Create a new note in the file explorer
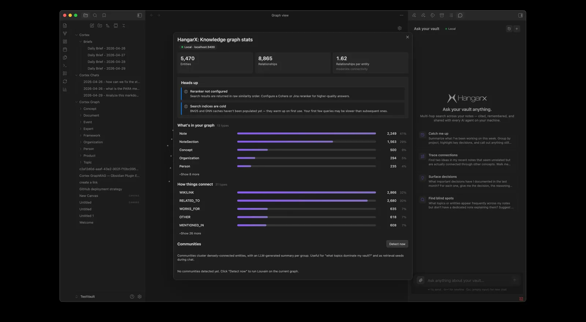This screenshot has height=322, width=586. pos(92,26)
